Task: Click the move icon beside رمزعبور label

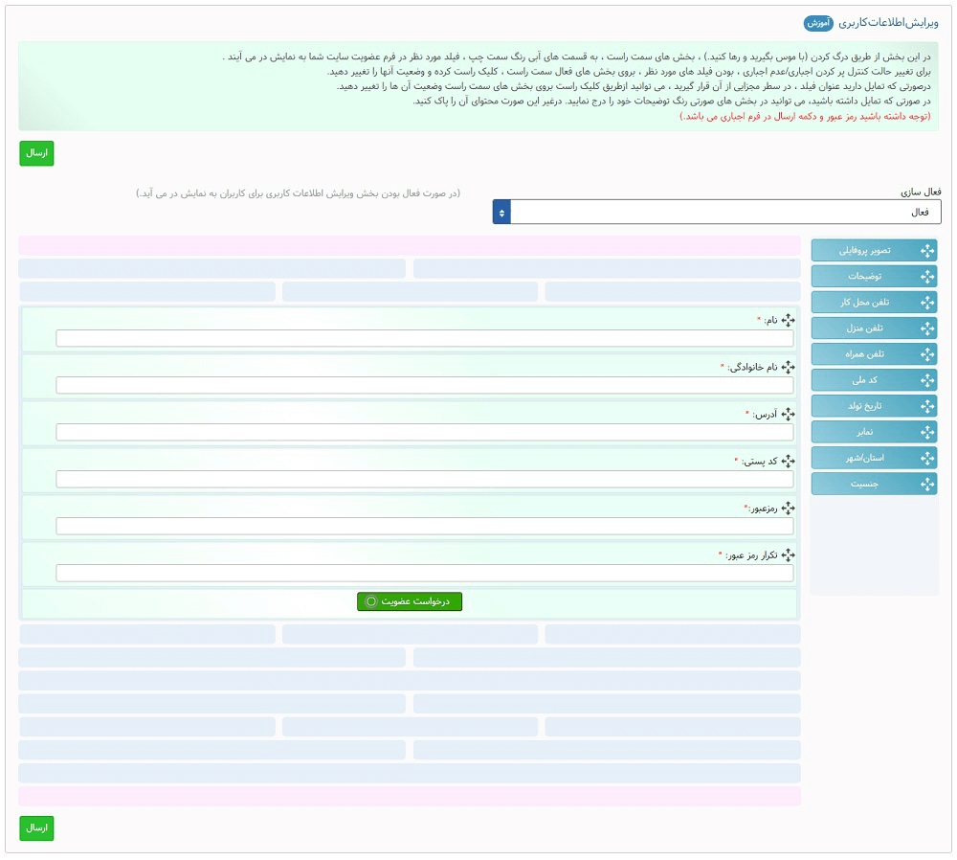Action: [788, 508]
